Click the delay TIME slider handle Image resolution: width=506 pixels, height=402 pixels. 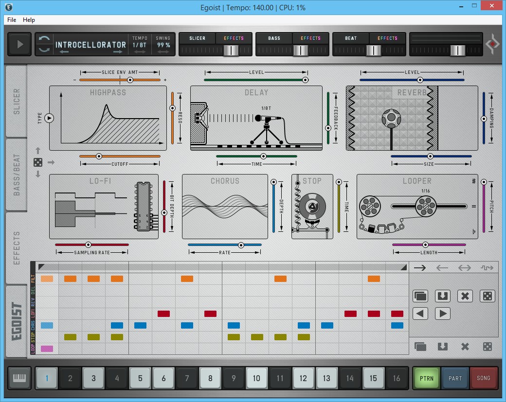tap(263, 157)
